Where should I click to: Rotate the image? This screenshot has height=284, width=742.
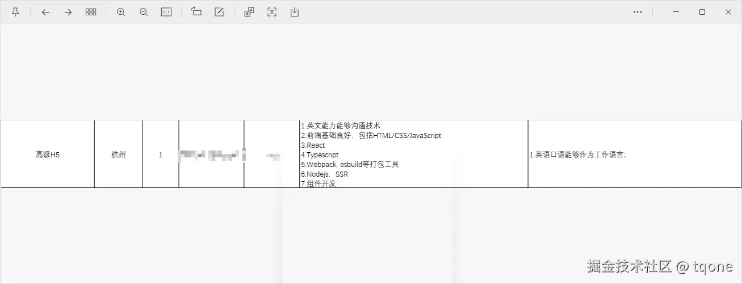point(196,12)
